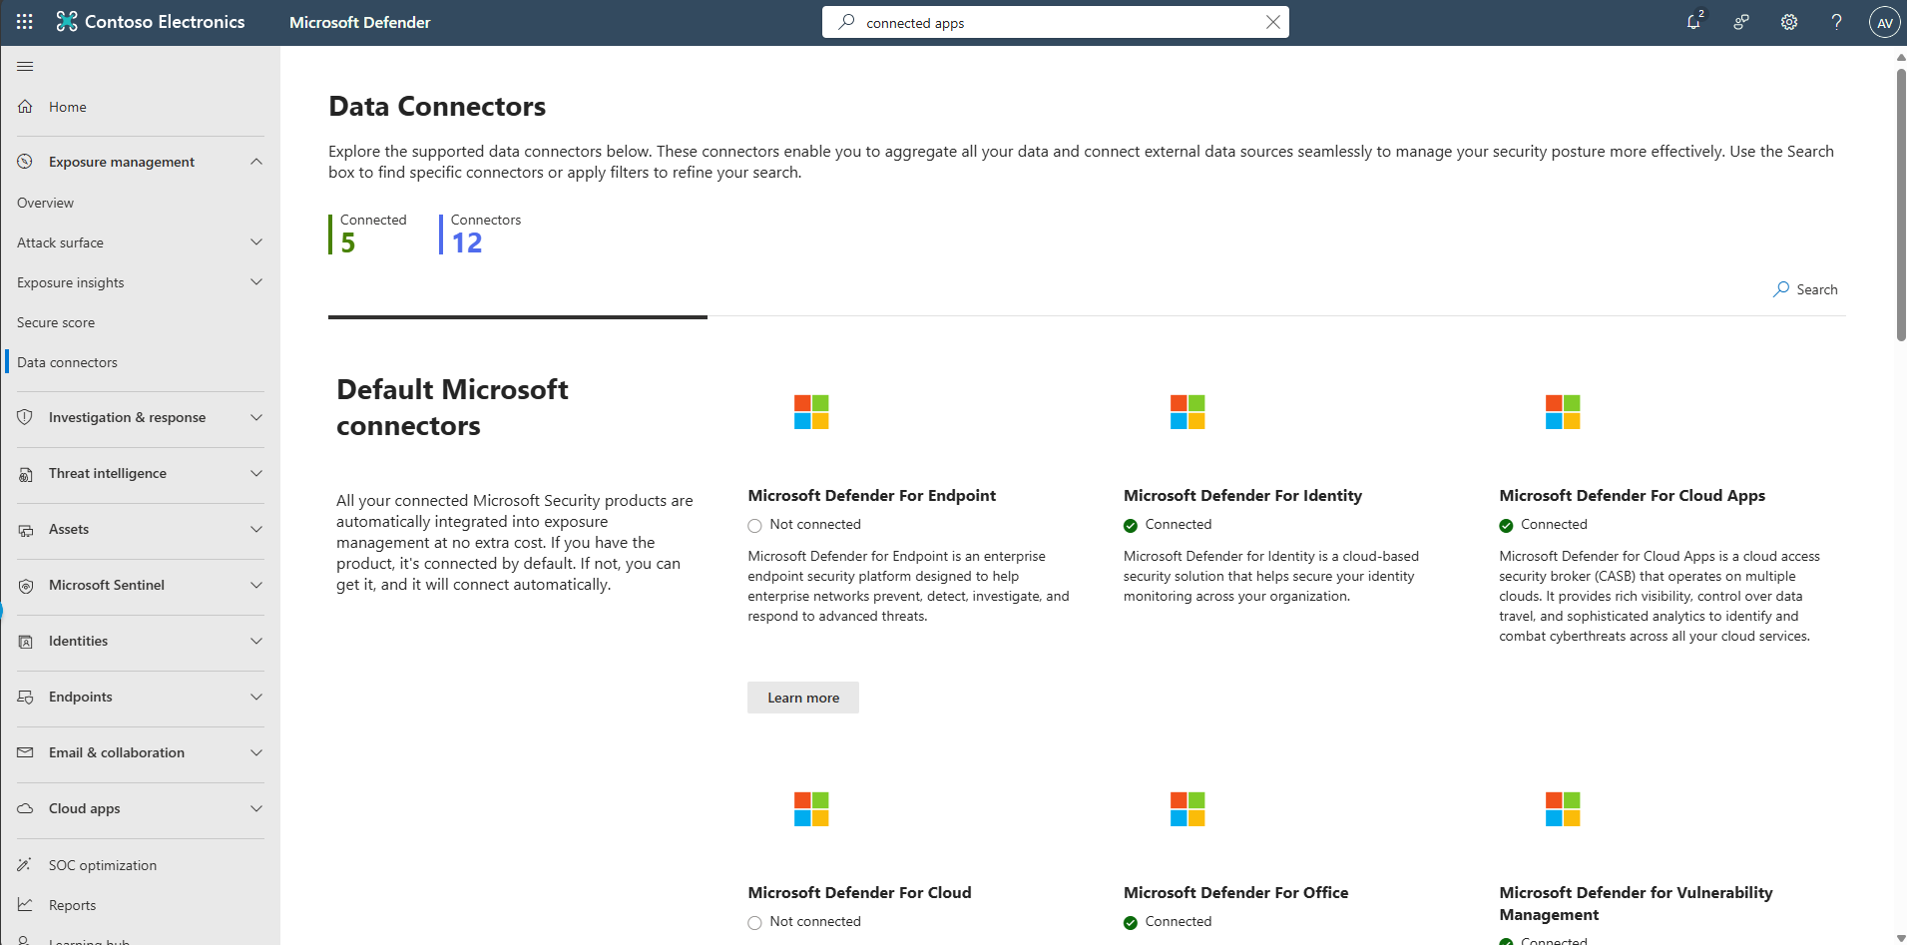Collapse the navigation hamburger menu
This screenshot has height=945, width=1907.
pos(26,66)
